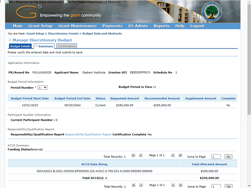Click Logout in the navigation bar
This screenshot has width=251, height=188.
pos(197,26)
